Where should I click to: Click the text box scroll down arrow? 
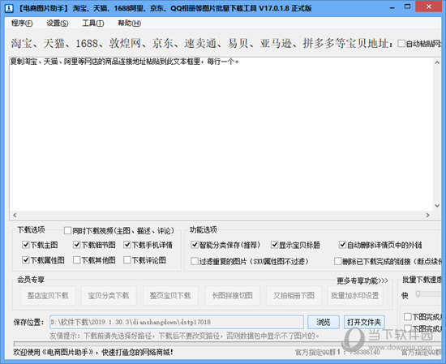pos(437,206)
